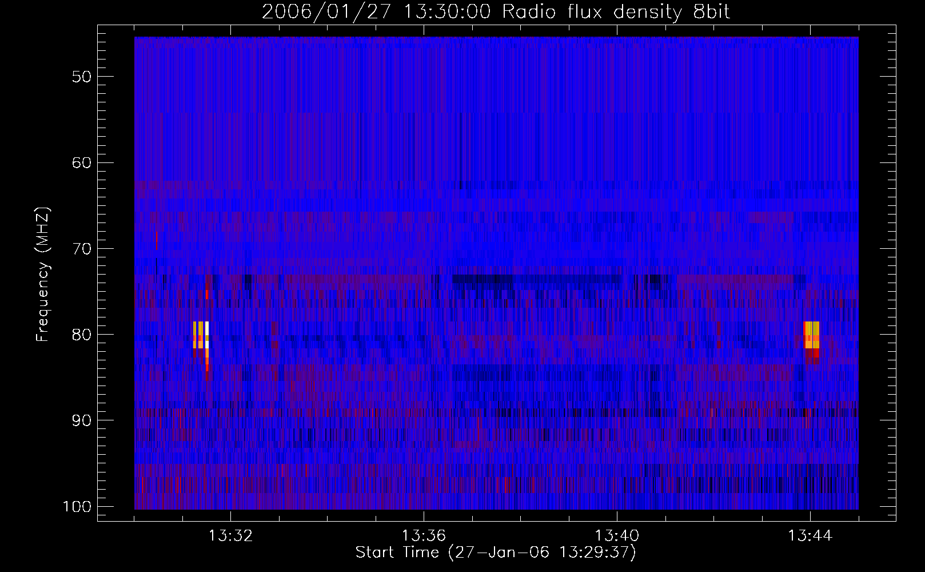Select the 'Frequency (MHZ)' y-axis label
The height and width of the screenshot is (572, 925).
[43, 274]
